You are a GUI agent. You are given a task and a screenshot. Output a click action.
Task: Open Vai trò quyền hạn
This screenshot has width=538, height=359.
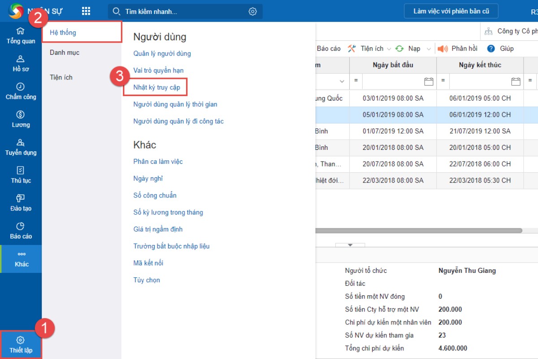coord(158,70)
